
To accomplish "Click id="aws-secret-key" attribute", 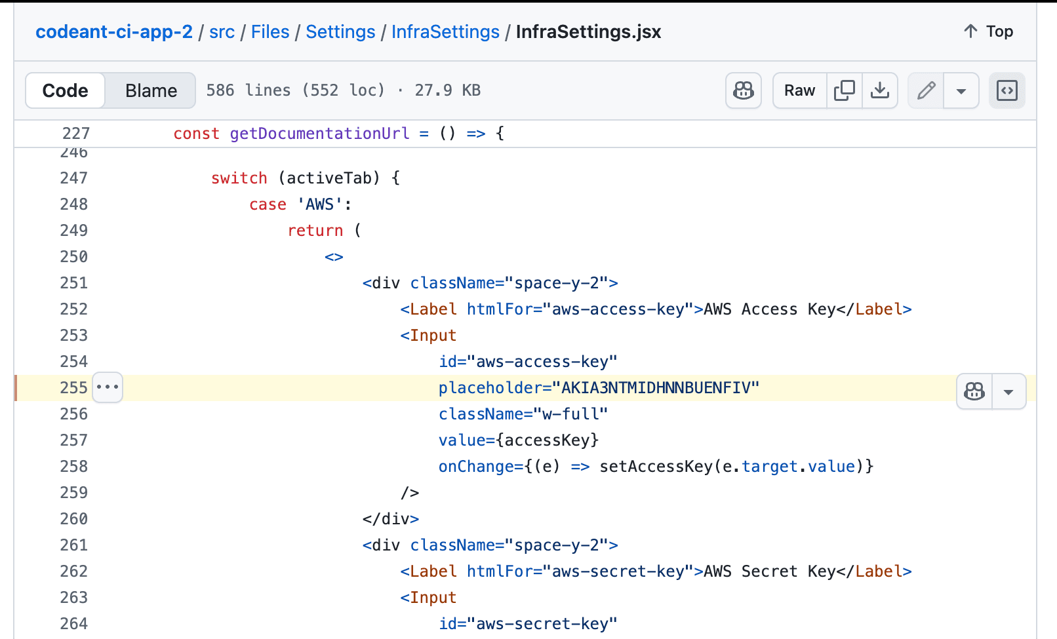I will (528, 623).
